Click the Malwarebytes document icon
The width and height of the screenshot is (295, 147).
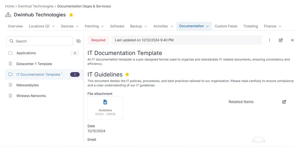tap(10, 85)
